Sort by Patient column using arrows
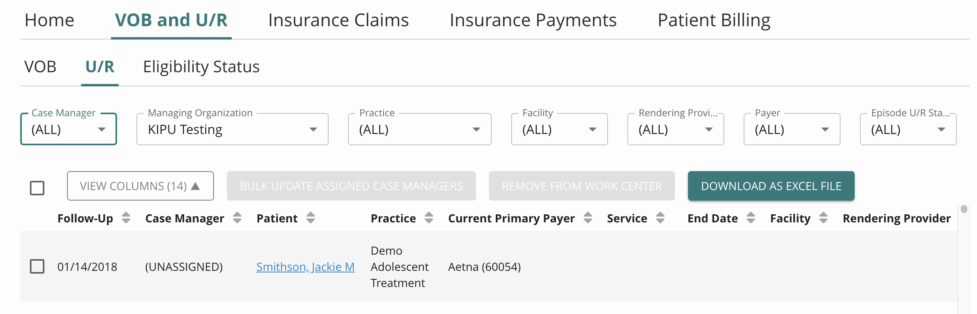Image resolution: width=977 pixels, height=314 pixels. [x=310, y=218]
